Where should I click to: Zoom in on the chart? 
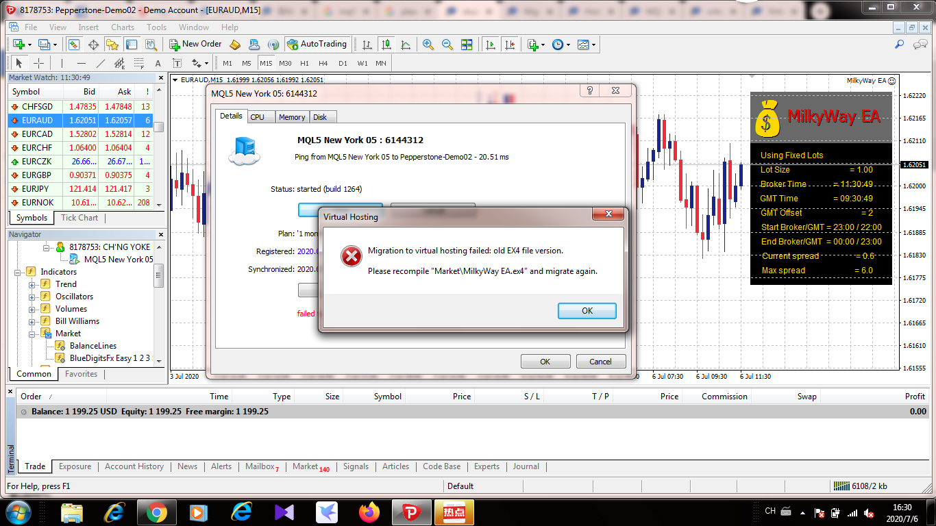[x=428, y=45]
